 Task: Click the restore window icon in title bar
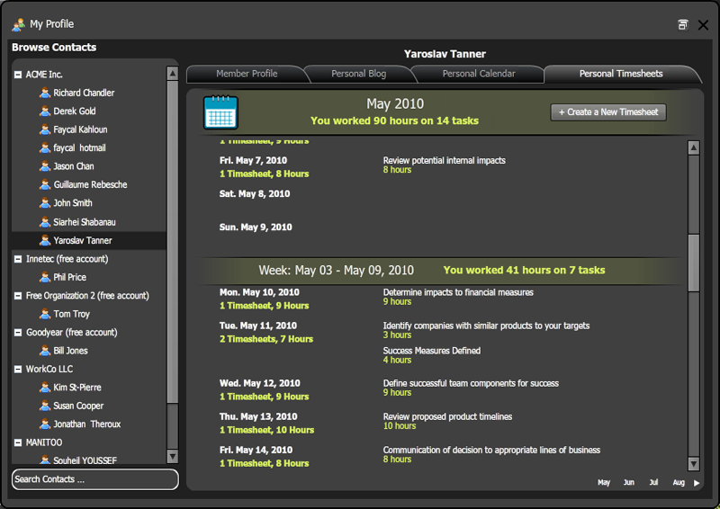(x=683, y=25)
